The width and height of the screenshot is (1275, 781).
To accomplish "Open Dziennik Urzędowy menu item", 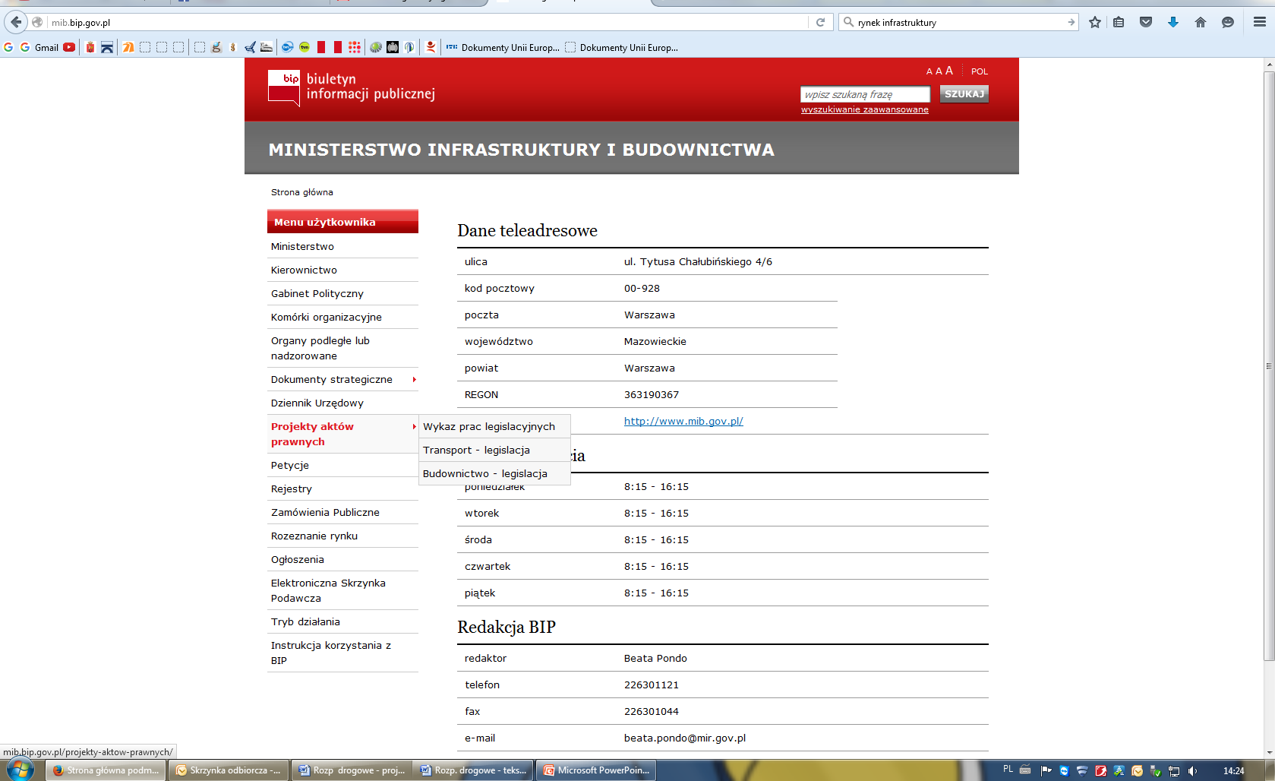I will coord(342,403).
